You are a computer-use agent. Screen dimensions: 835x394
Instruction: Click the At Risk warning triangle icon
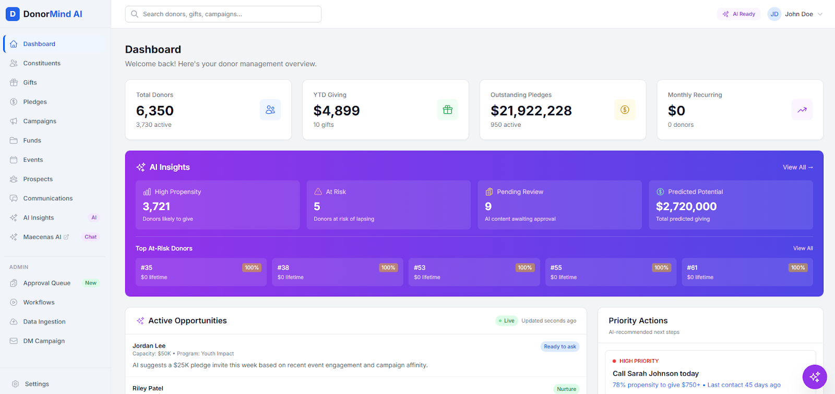pyautogui.click(x=318, y=192)
